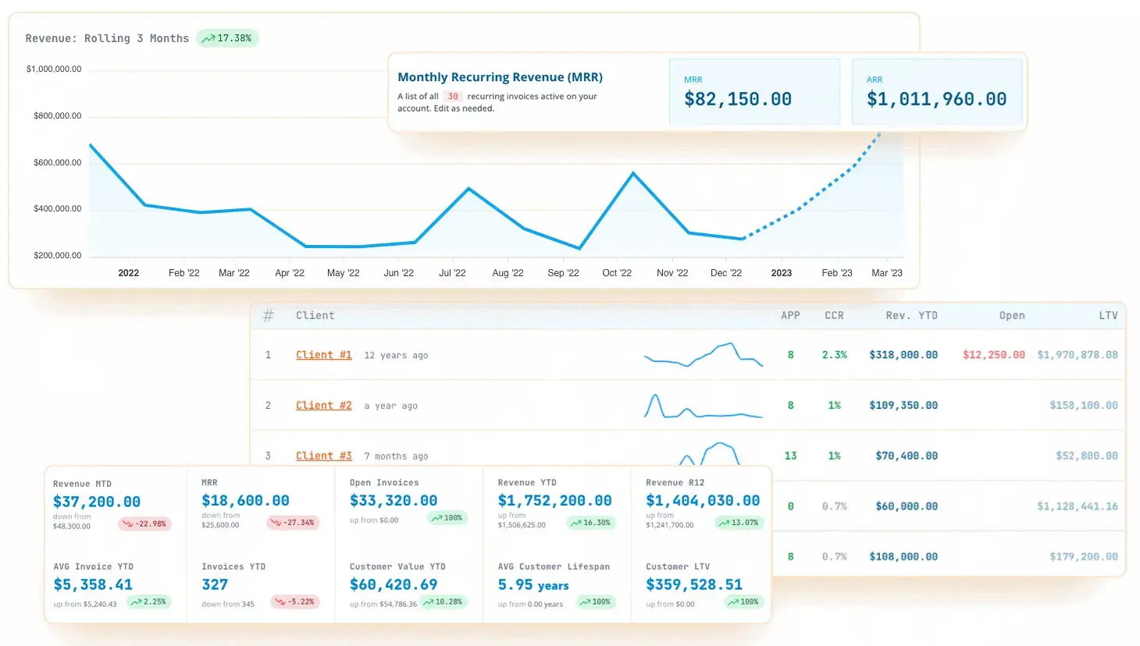This screenshot has height=646, width=1140.
Task: Click the -22.98% down trend badge
Action: tap(145, 524)
